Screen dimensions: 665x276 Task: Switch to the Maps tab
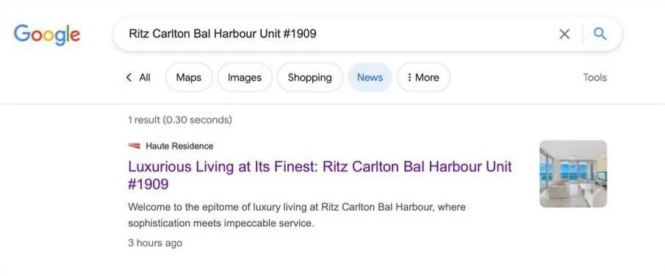point(189,77)
